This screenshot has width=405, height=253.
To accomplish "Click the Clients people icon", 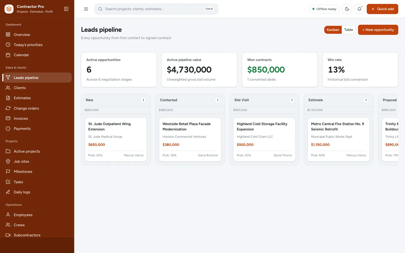I will coord(8,88).
